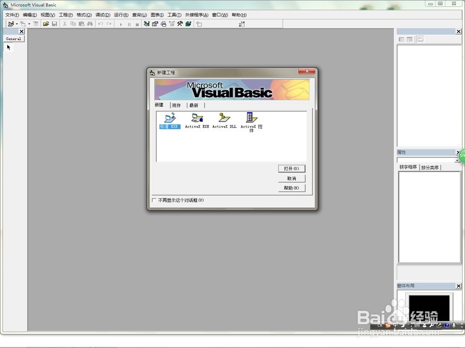Screen dimensions: 465x348
Task: Open the Add Form dropdown arrow
Action: 29,24
